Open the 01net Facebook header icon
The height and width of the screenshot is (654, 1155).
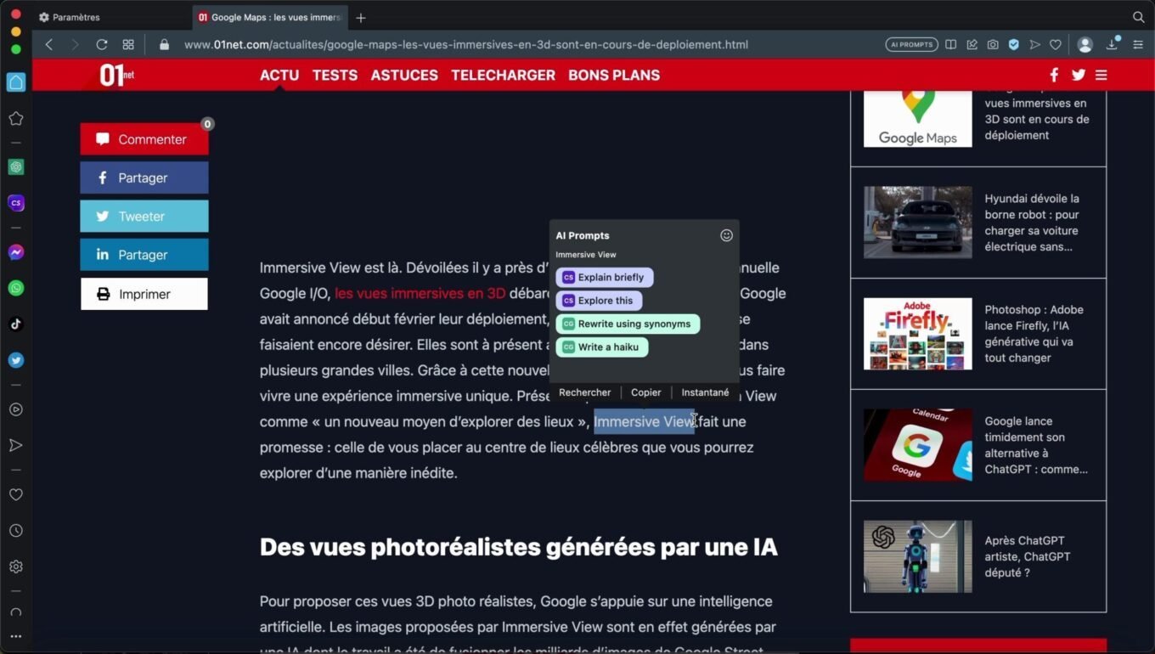click(x=1054, y=75)
